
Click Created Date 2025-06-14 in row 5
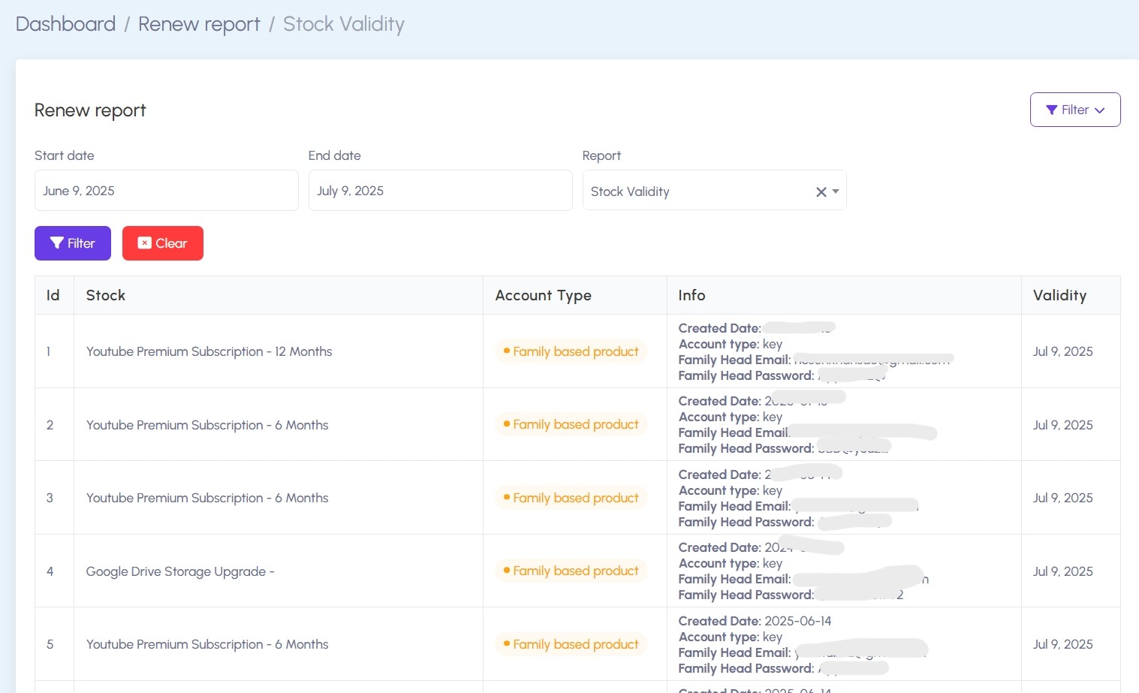click(755, 621)
